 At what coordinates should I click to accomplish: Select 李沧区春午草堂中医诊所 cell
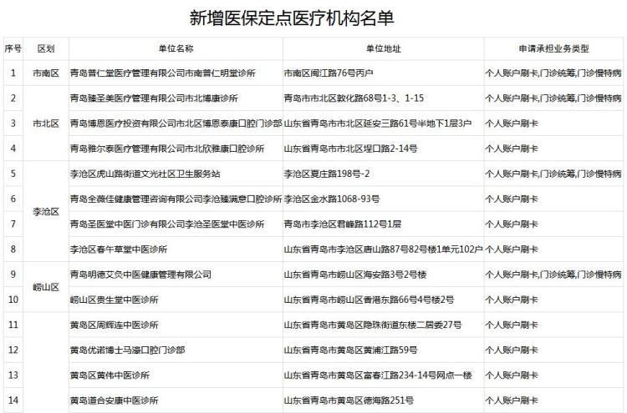[x=176, y=249]
